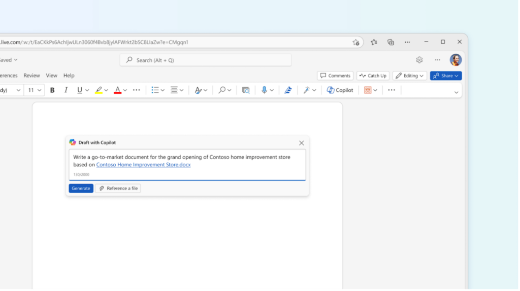The height and width of the screenshot is (291, 520).
Task: Apply yellow text highlight color
Action: tap(99, 90)
